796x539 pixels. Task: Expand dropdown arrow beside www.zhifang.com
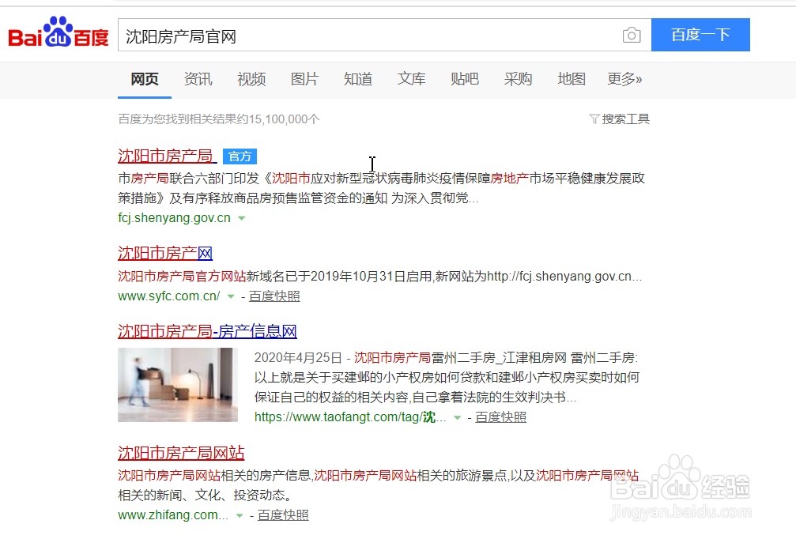(239, 515)
